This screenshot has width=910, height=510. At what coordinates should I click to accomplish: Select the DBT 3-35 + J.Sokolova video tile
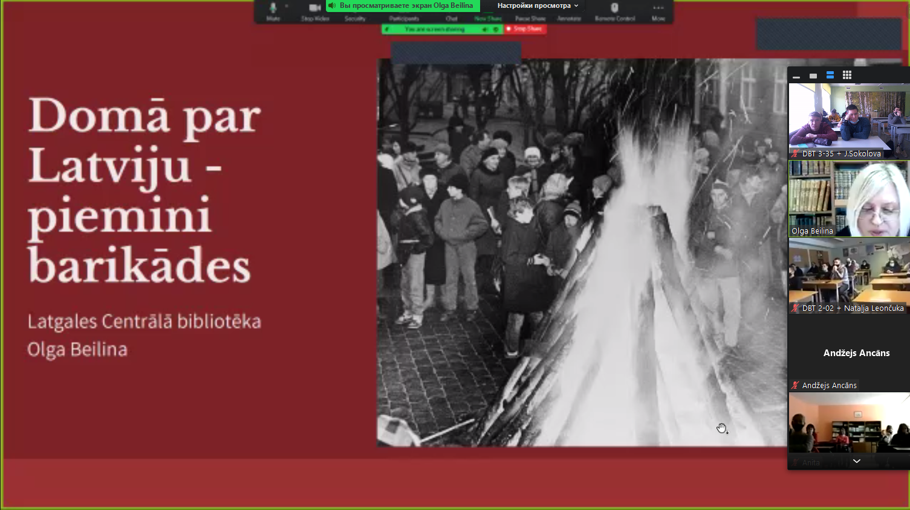[849, 121]
